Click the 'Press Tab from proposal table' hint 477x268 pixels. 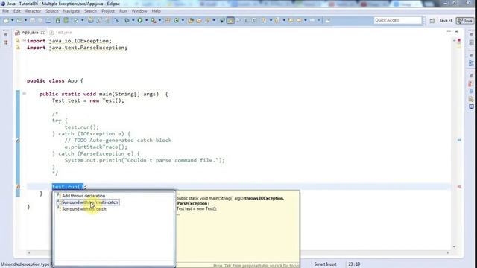[x=256, y=266]
